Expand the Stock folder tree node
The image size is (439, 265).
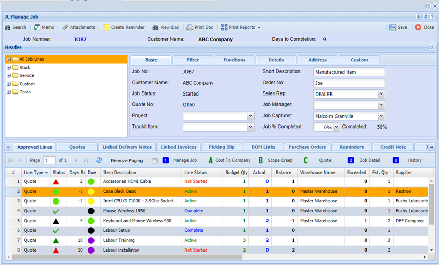(9, 68)
